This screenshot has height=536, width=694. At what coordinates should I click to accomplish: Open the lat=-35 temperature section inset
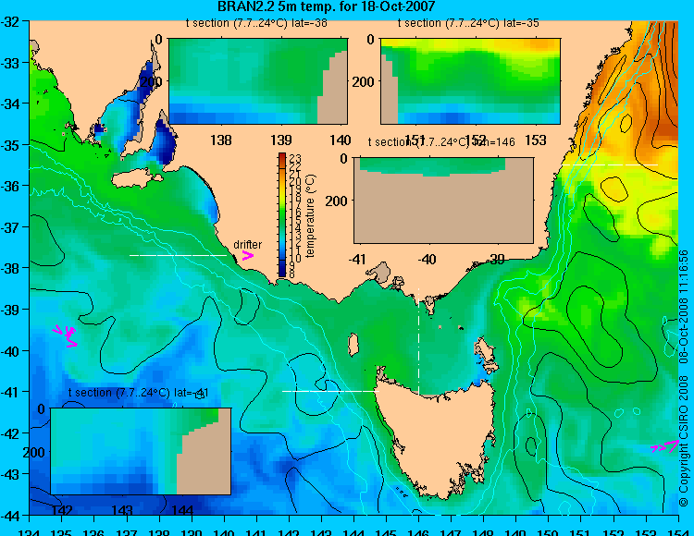tap(470, 81)
